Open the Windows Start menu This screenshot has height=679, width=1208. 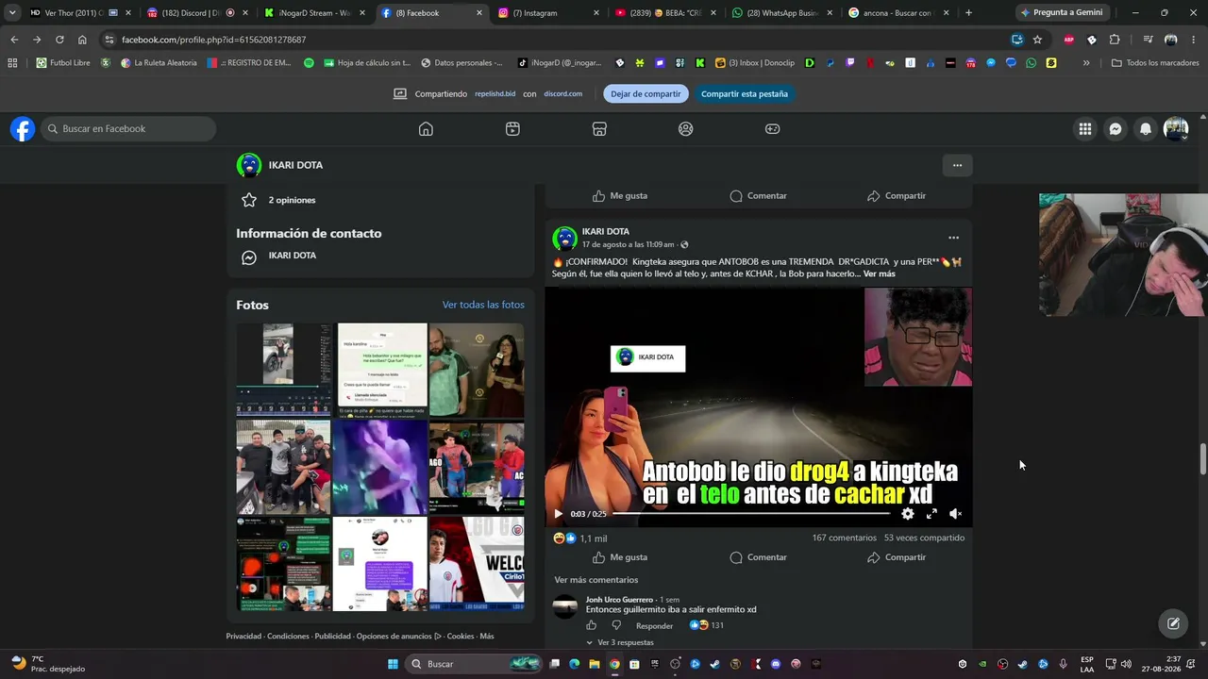(x=393, y=664)
